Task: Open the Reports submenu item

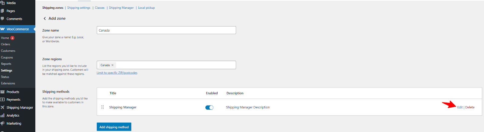Action: pos(6,64)
